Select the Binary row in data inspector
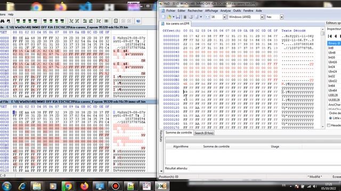 coord(334,44)
